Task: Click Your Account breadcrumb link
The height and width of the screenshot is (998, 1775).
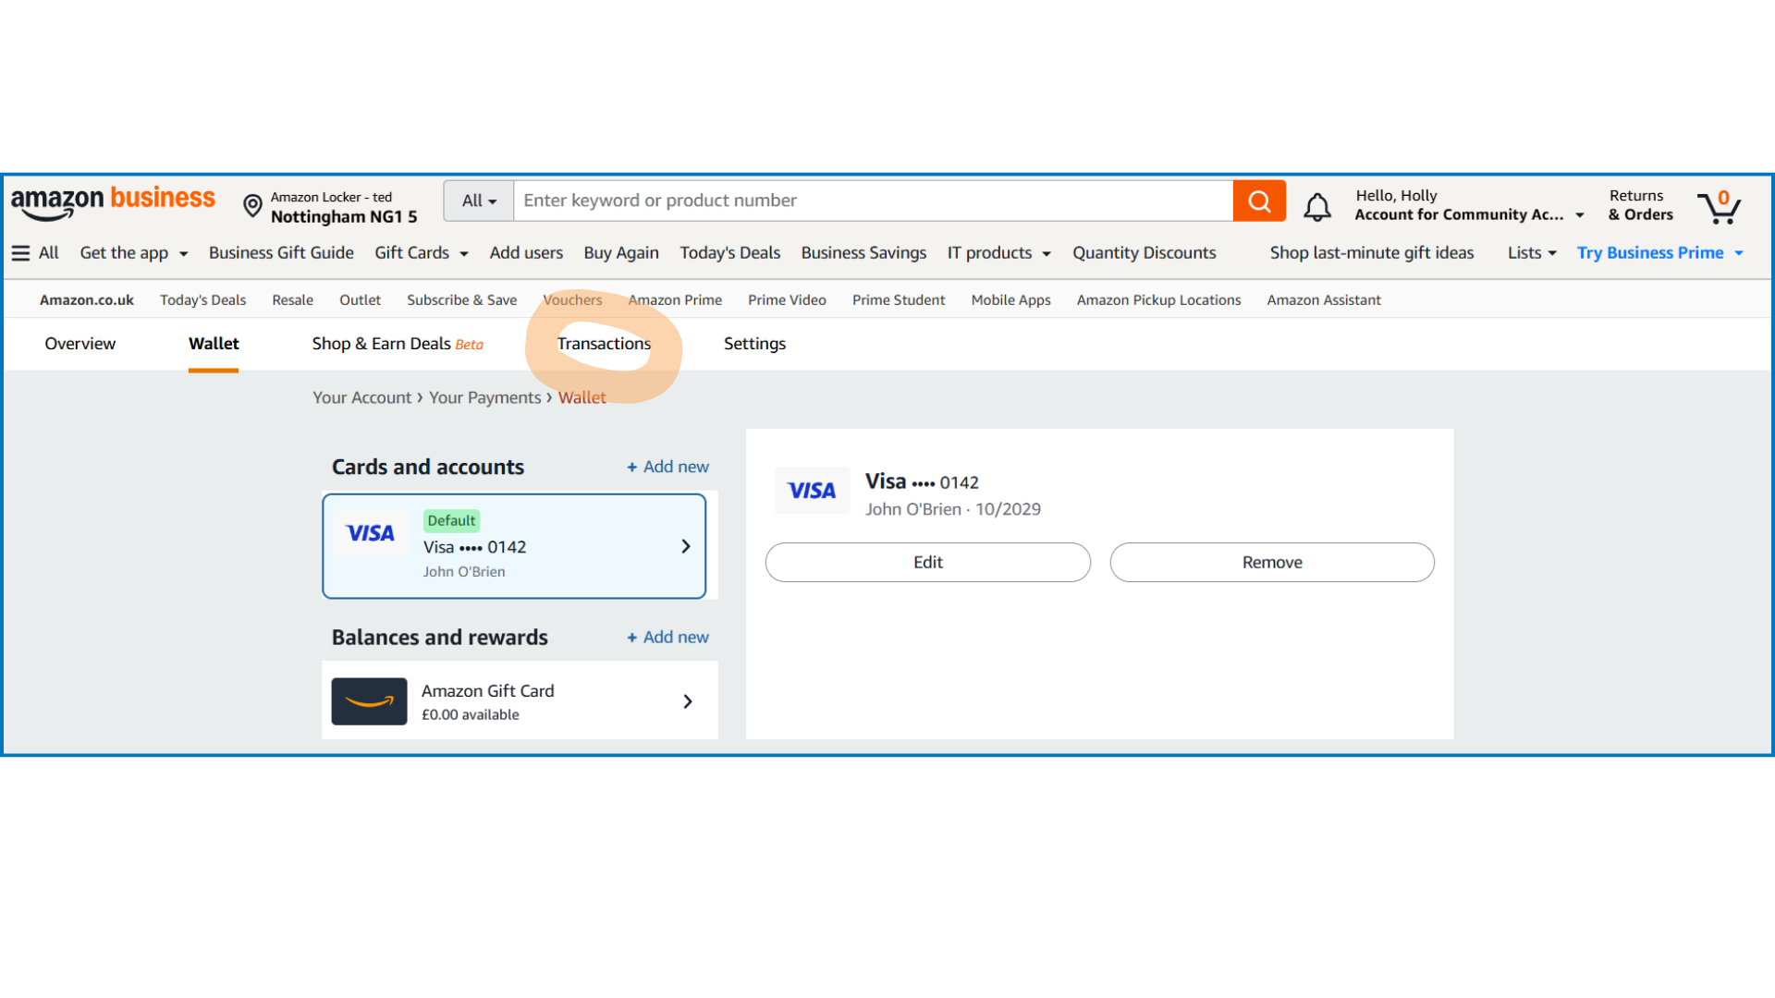Action: tap(361, 397)
